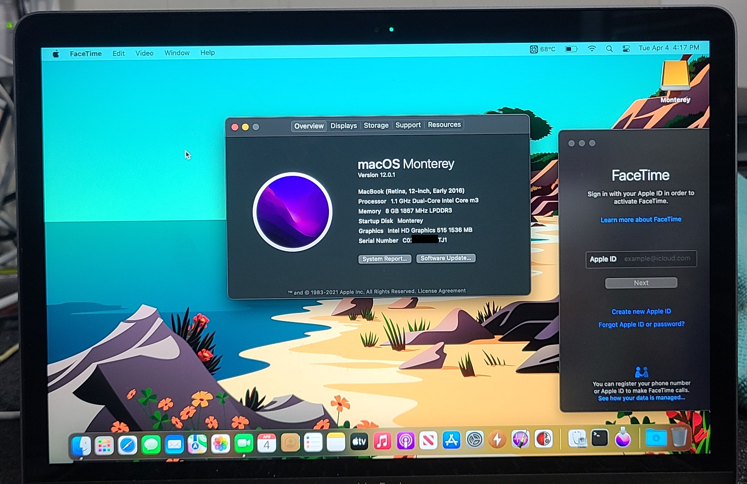The width and height of the screenshot is (747, 484).
Task: Launch the Music app
Action: (382, 441)
